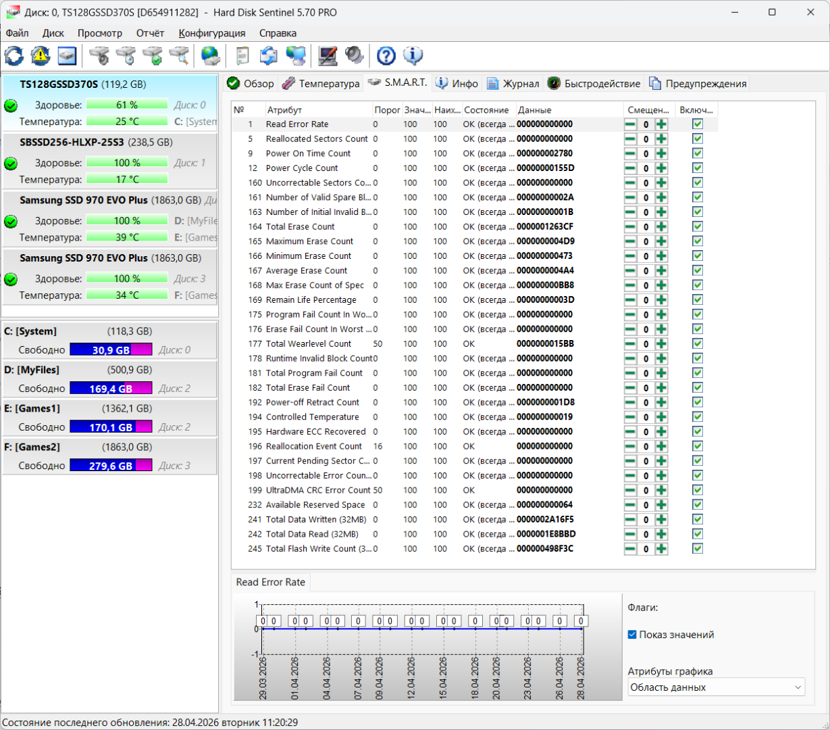This screenshot has height=730, width=830.
Task: Open the 'Область данных' graph attribute dropdown
Action: [716, 687]
